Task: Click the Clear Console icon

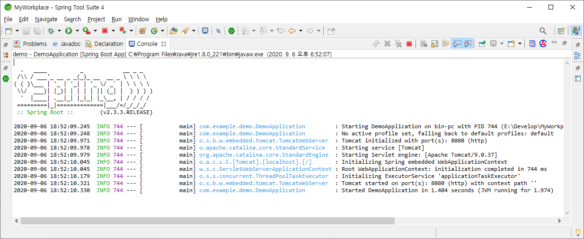Action: coord(424,44)
